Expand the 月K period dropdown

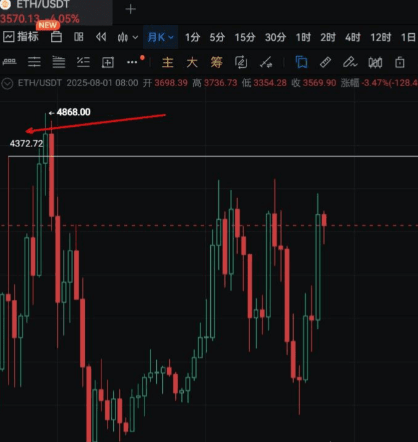click(x=160, y=37)
